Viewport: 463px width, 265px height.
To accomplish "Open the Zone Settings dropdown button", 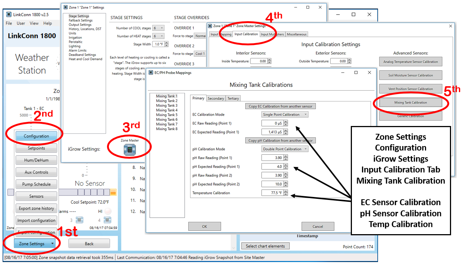I will pyautogui.click(x=35, y=244).
